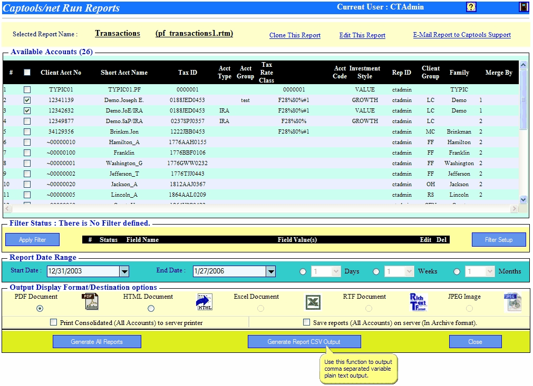Select the Weeks radio button
The width and height of the screenshot is (533, 386).
point(376,271)
